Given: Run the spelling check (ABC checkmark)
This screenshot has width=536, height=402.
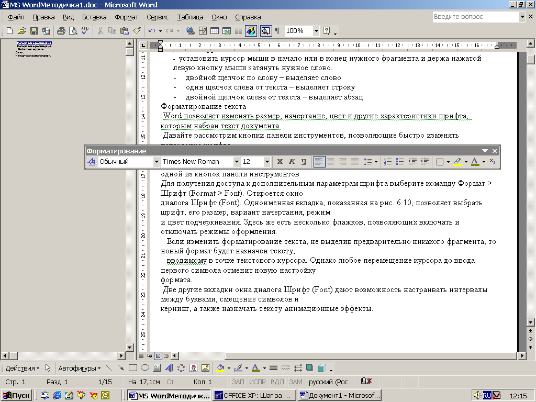Looking at the screenshot, I should tap(85, 31).
